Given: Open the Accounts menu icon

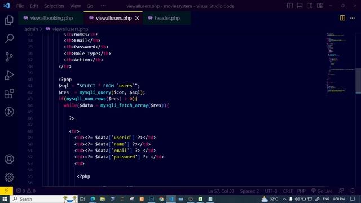Looking at the screenshot, I should (9, 159).
